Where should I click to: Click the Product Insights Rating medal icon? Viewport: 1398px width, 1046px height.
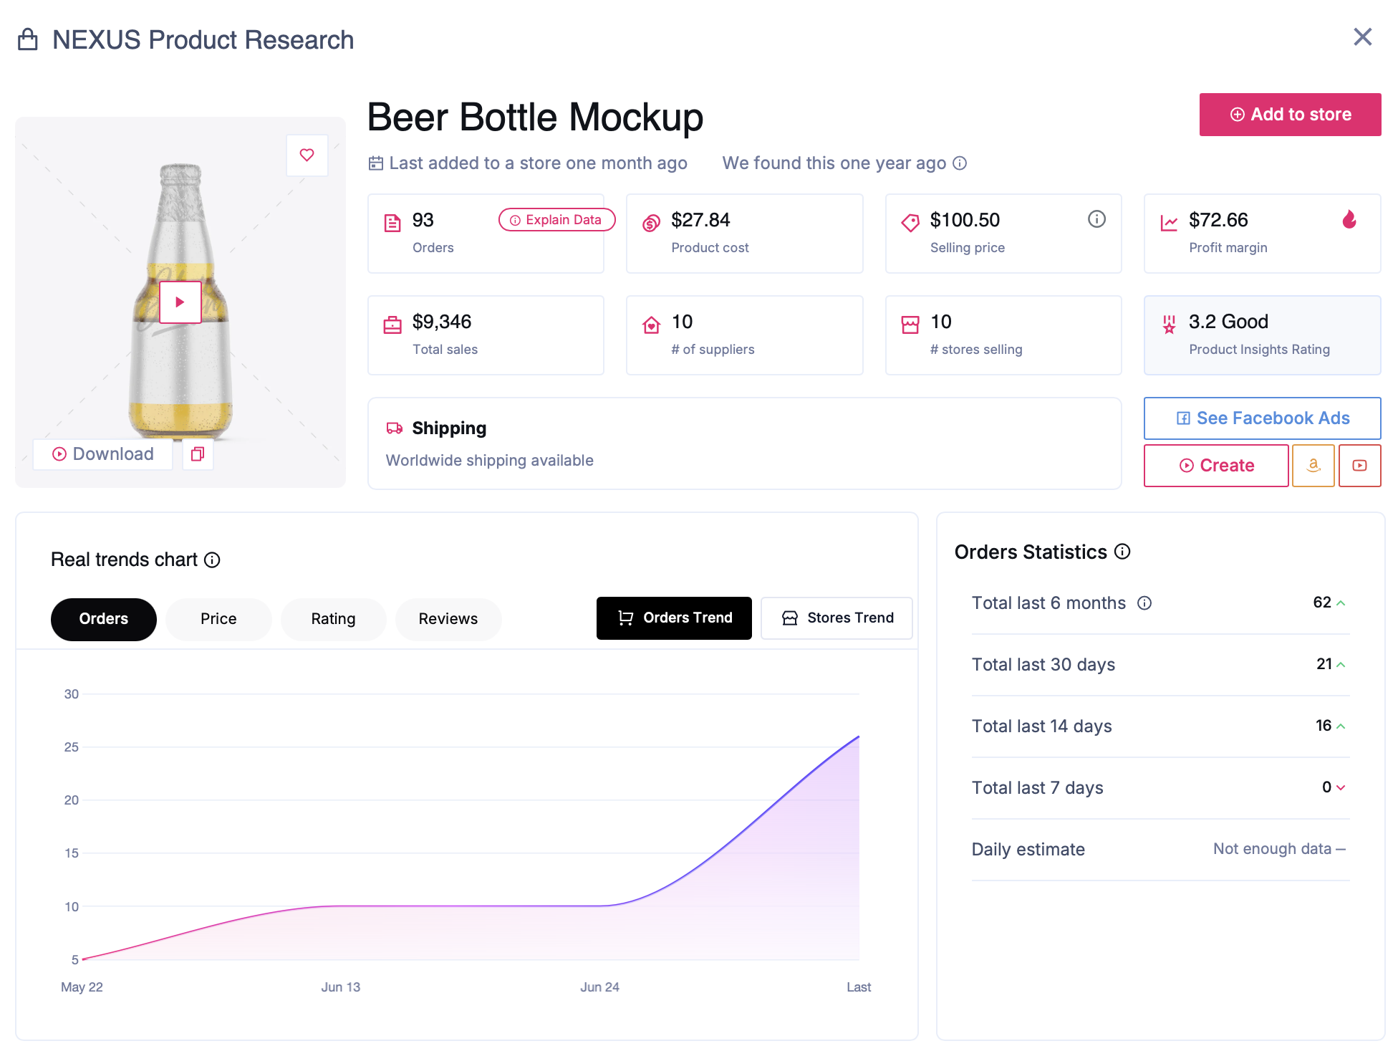1169,325
